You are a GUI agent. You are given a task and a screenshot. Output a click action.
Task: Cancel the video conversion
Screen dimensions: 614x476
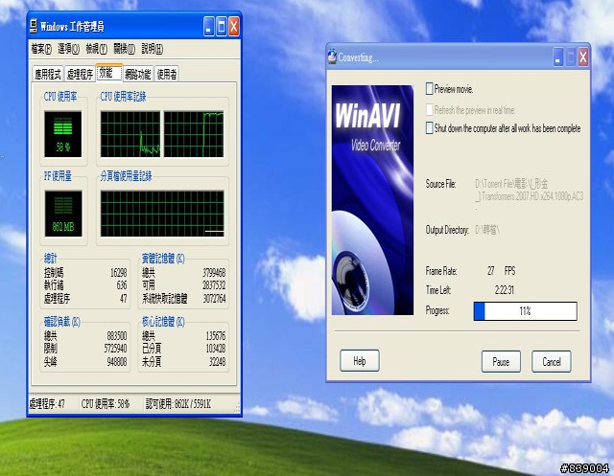[552, 361]
